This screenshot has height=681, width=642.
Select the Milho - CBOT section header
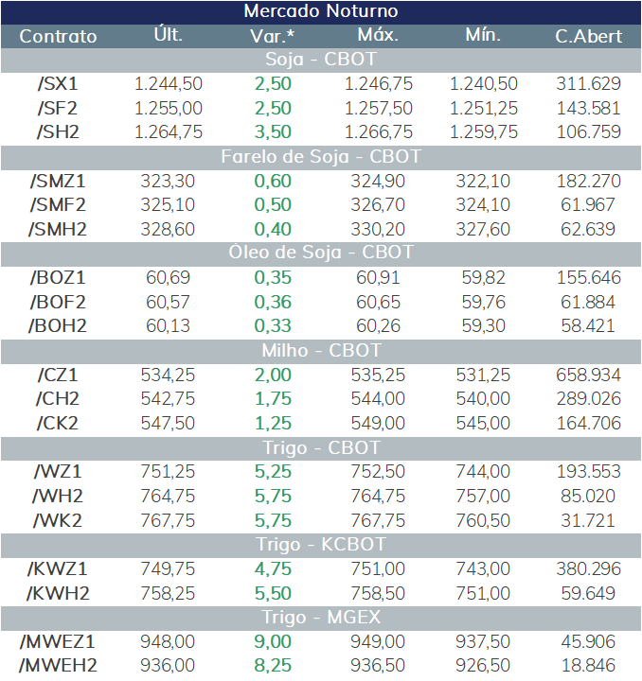click(x=321, y=351)
